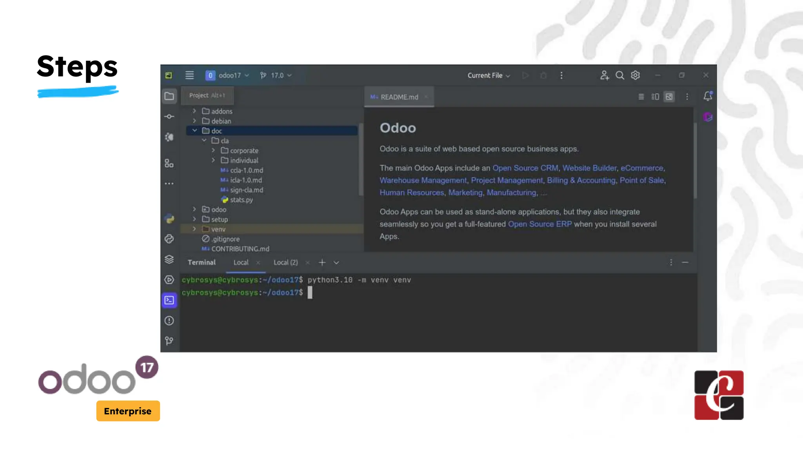Switch editor to editor-and-preview split mode
This screenshot has width=803, height=452.
click(655, 97)
